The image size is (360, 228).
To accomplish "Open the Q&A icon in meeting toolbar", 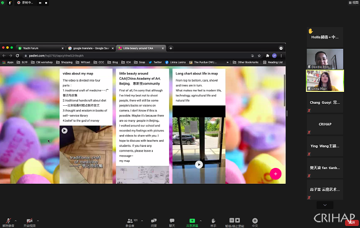I will pyautogui.click(x=154, y=220).
